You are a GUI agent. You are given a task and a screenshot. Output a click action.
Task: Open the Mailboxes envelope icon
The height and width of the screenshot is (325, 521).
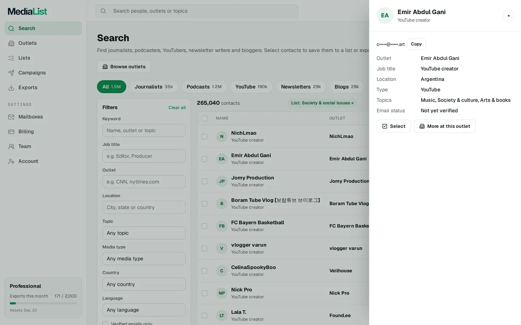(11, 117)
